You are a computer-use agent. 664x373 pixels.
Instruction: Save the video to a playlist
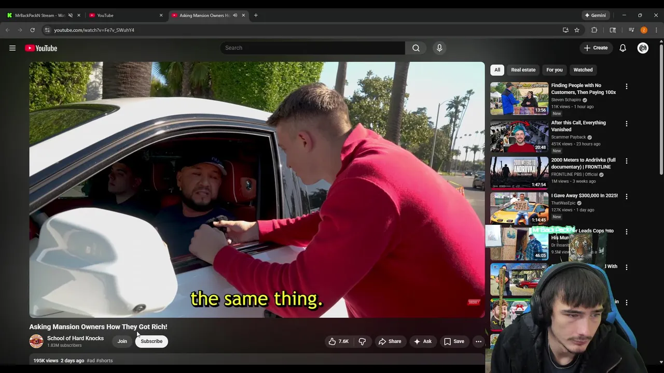(454, 341)
